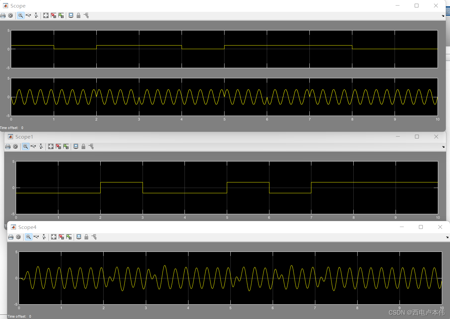
Task: Select Zoom X-axis tool in Scope window
Action: pos(29,15)
